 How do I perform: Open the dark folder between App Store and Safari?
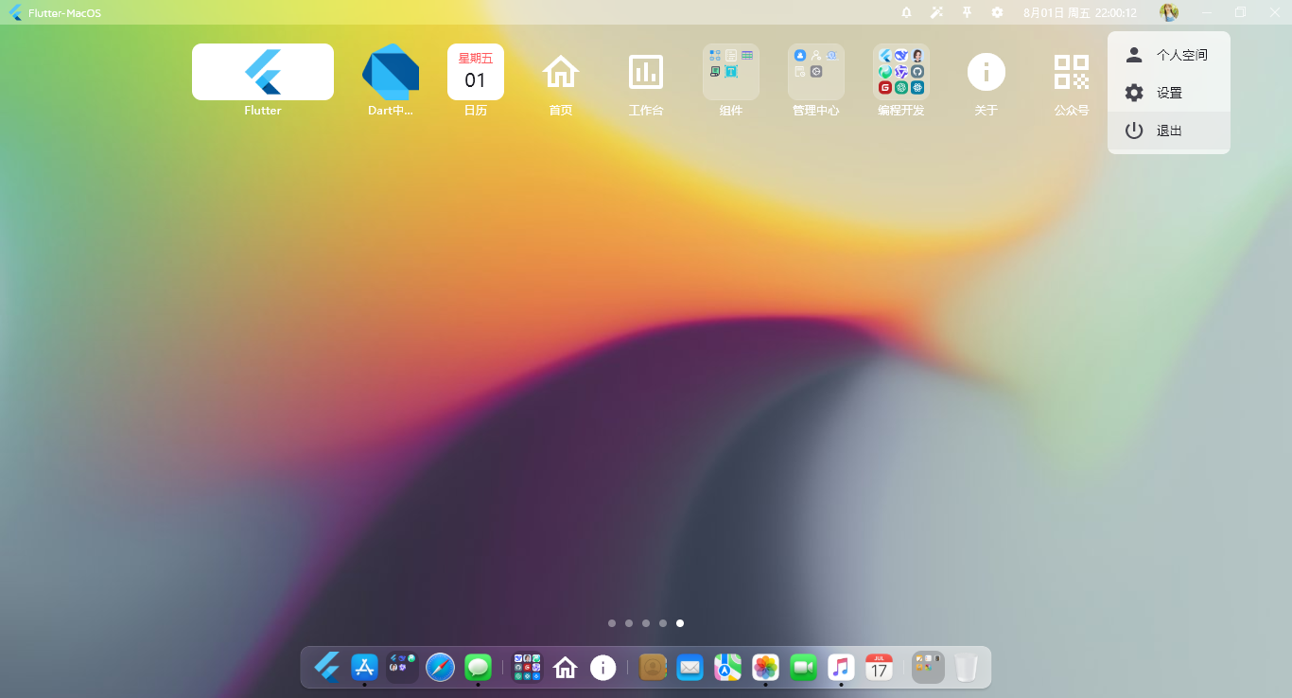(402, 667)
